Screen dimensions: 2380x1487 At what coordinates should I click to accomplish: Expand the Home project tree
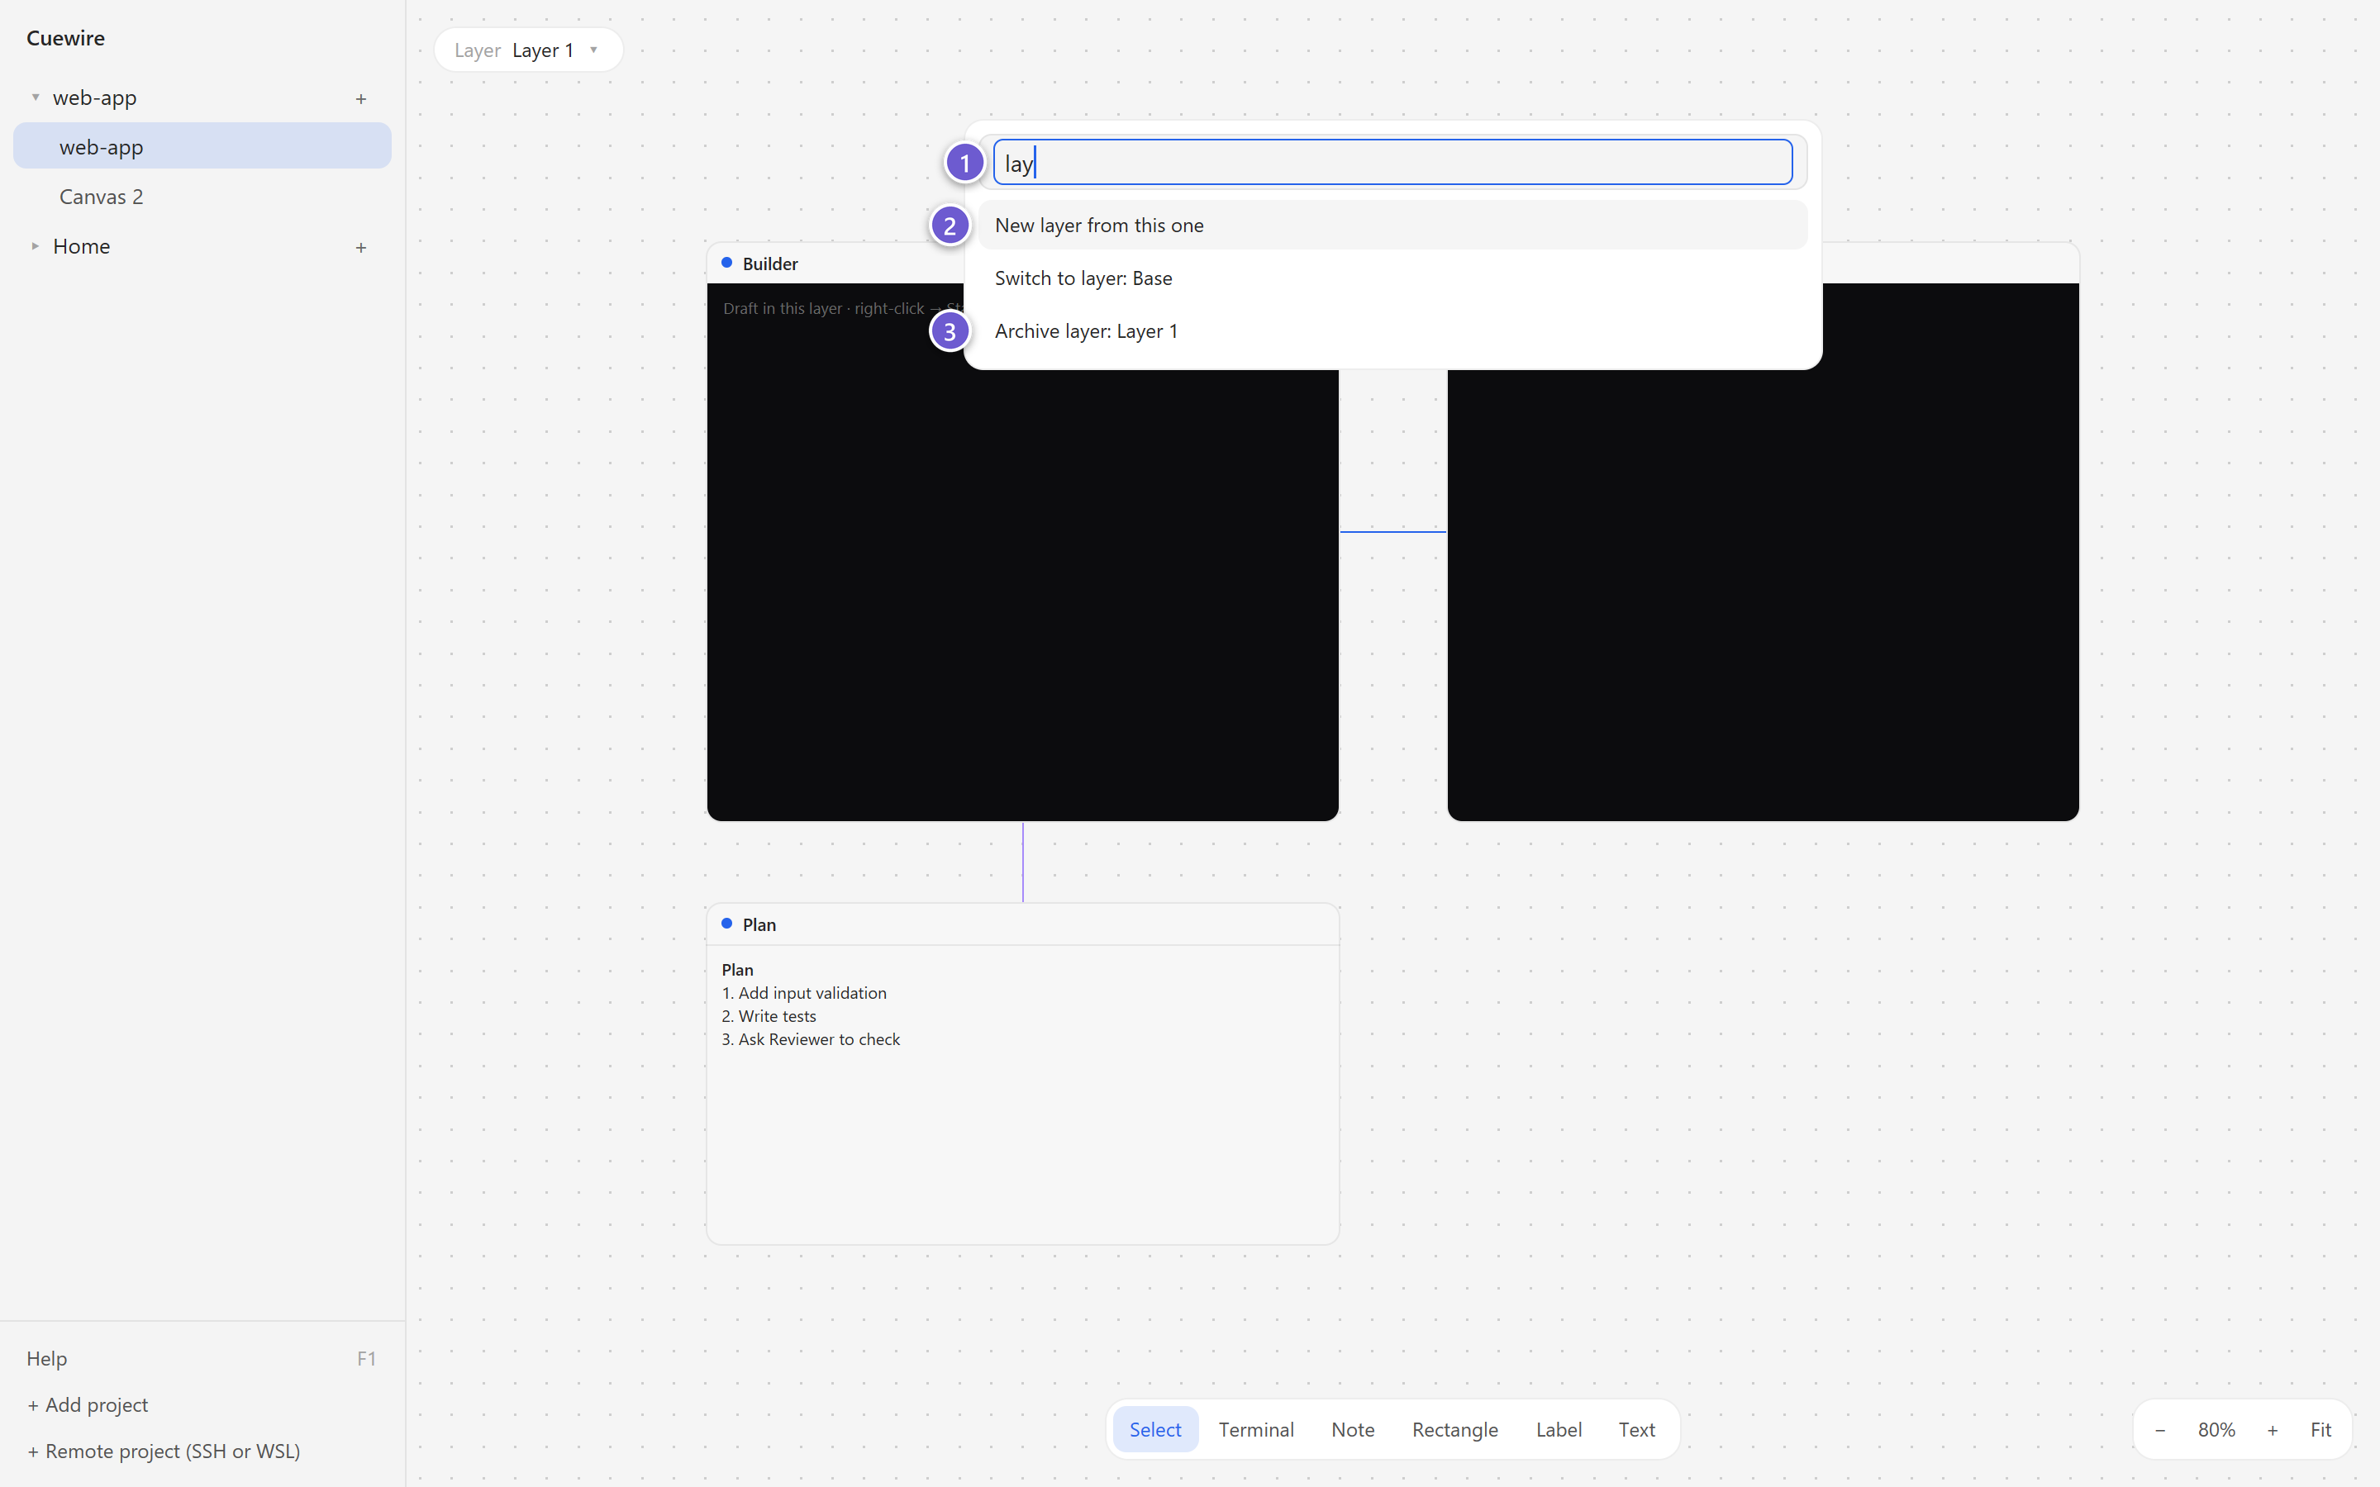click(x=36, y=246)
